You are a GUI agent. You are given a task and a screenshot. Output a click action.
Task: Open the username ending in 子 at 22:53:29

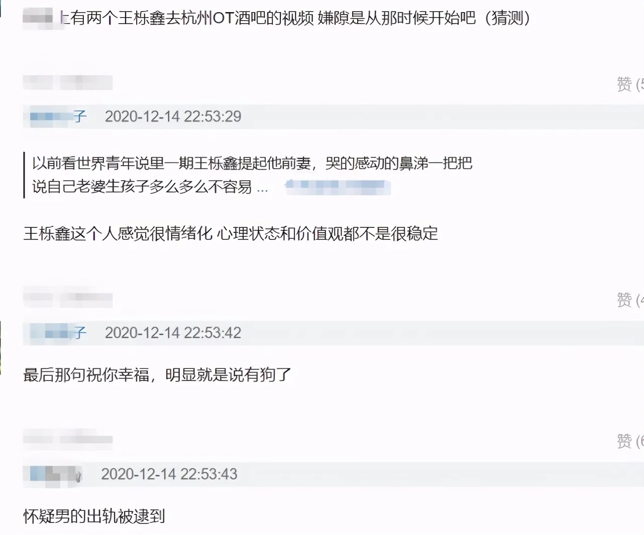click(x=58, y=116)
